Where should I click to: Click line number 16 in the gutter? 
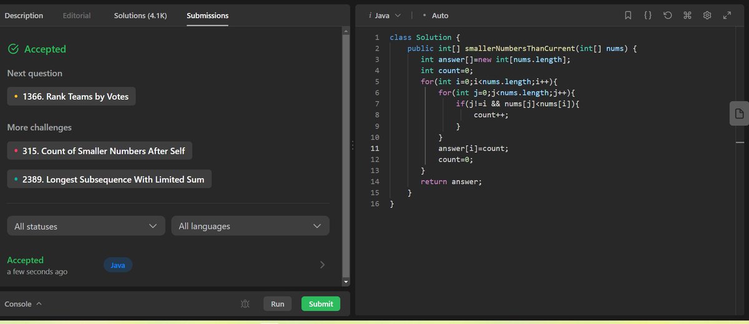[374, 204]
